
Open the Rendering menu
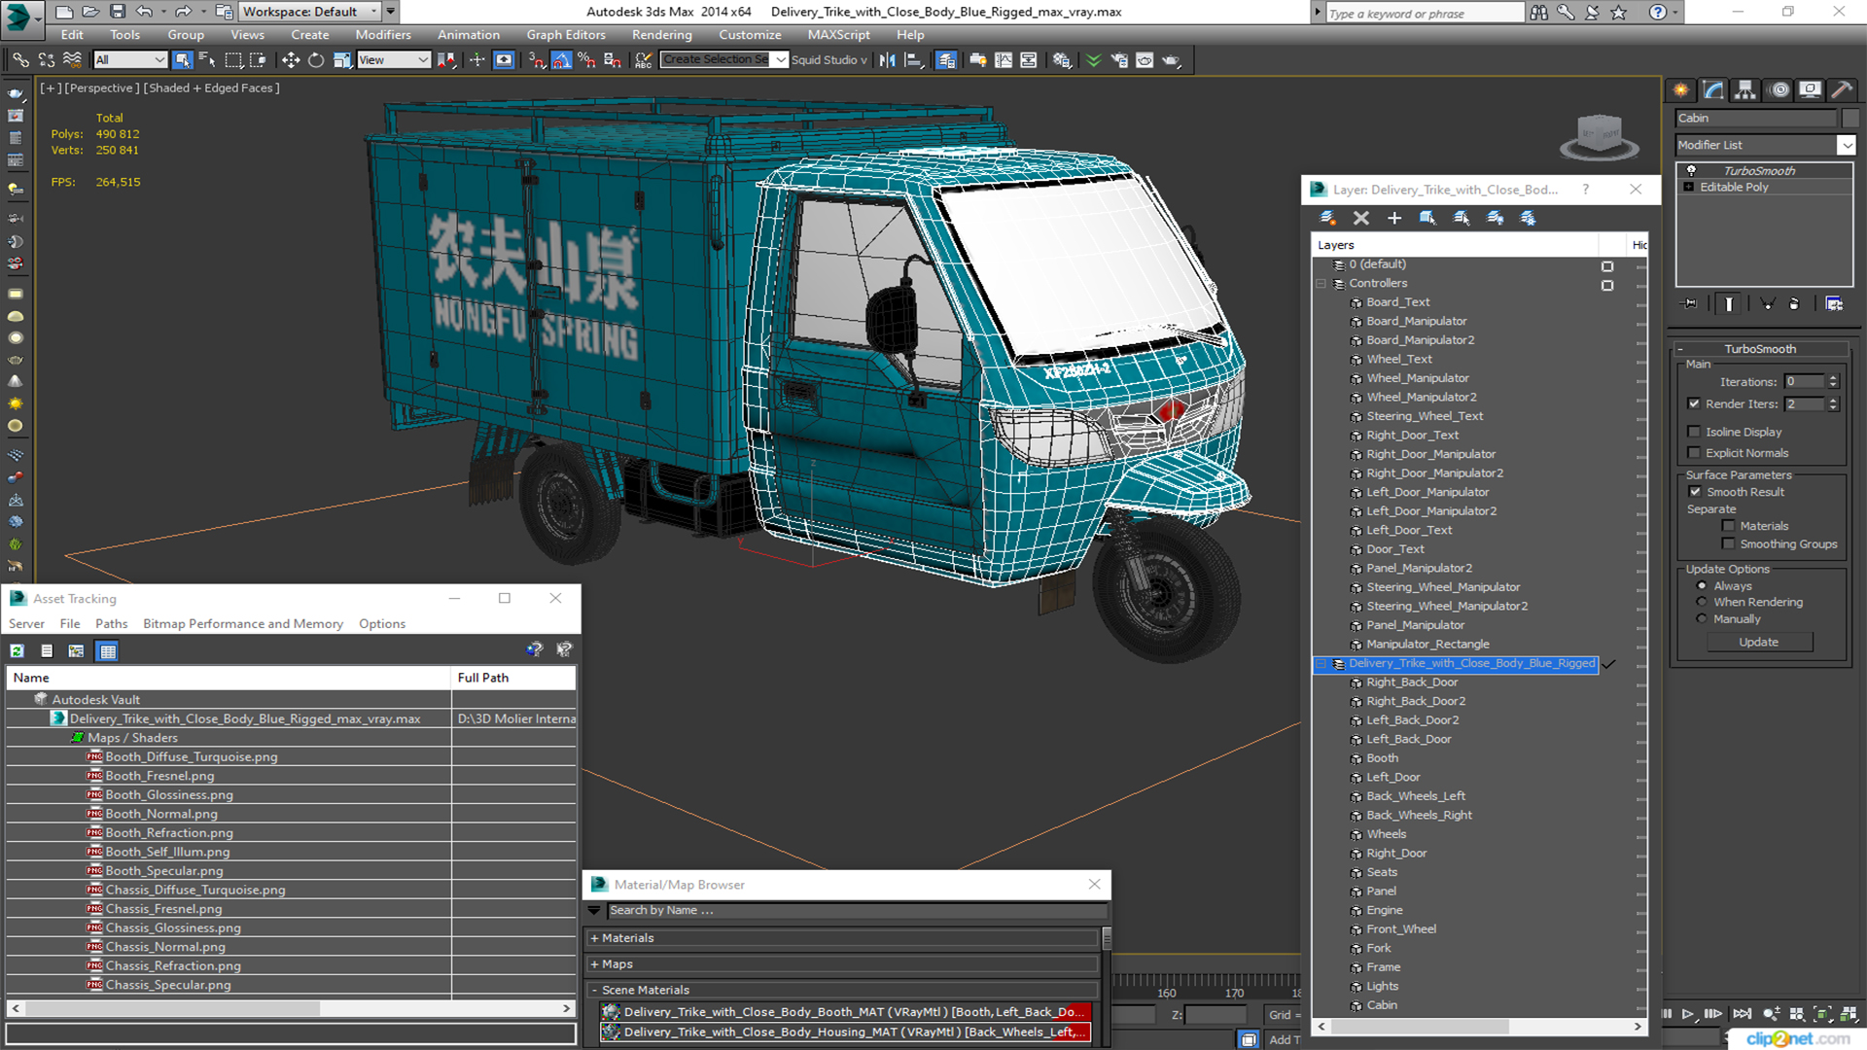click(661, 35)
